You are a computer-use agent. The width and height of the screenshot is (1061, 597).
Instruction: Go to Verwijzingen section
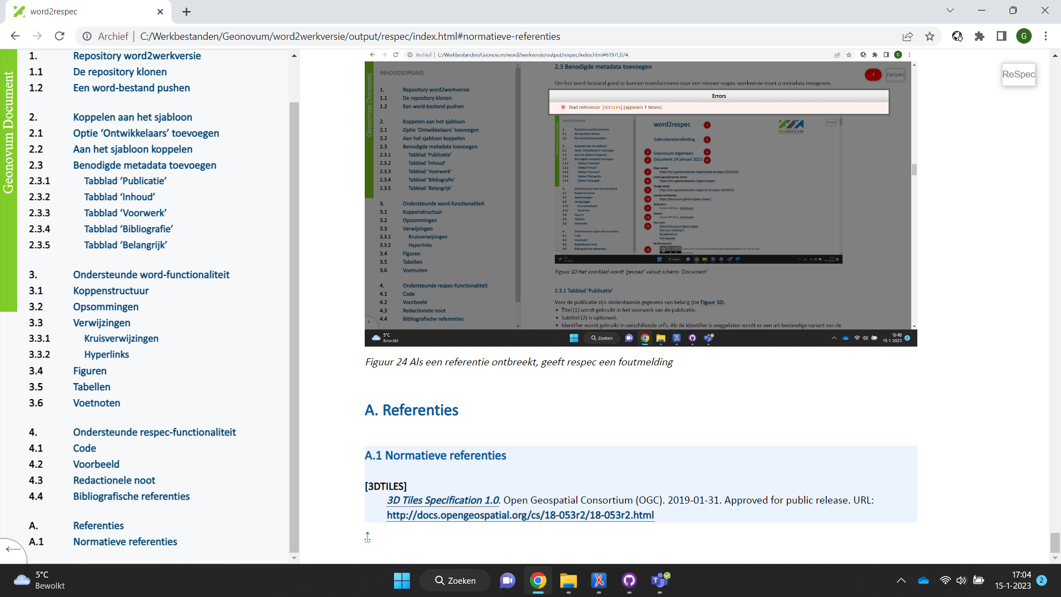pos(102,323)
